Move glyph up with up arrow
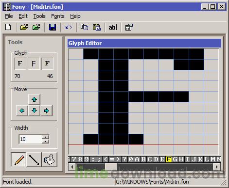The height and width of the screenshot is (188, 229). click(34, 99)
